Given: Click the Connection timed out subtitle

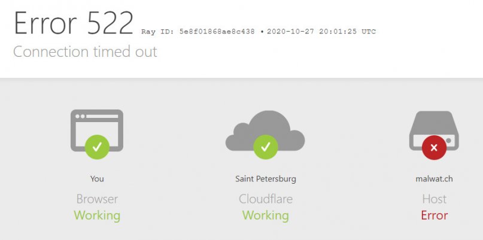Looking at the screenshot, I should coord(85,51).
